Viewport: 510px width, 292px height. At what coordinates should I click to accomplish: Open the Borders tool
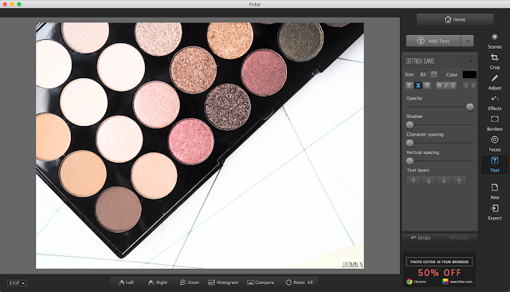click(x=494, y=123)
